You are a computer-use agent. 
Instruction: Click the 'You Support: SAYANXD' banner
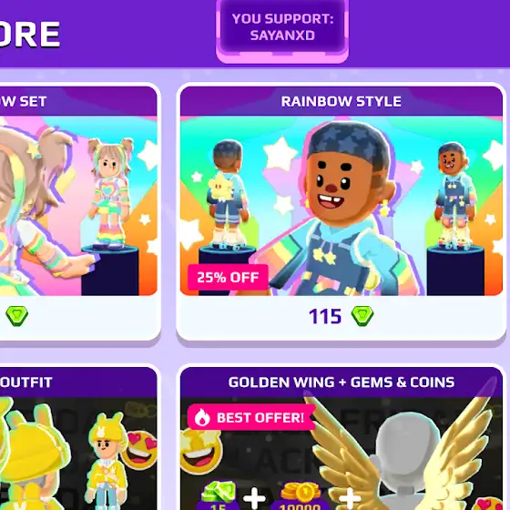point(282,30)
